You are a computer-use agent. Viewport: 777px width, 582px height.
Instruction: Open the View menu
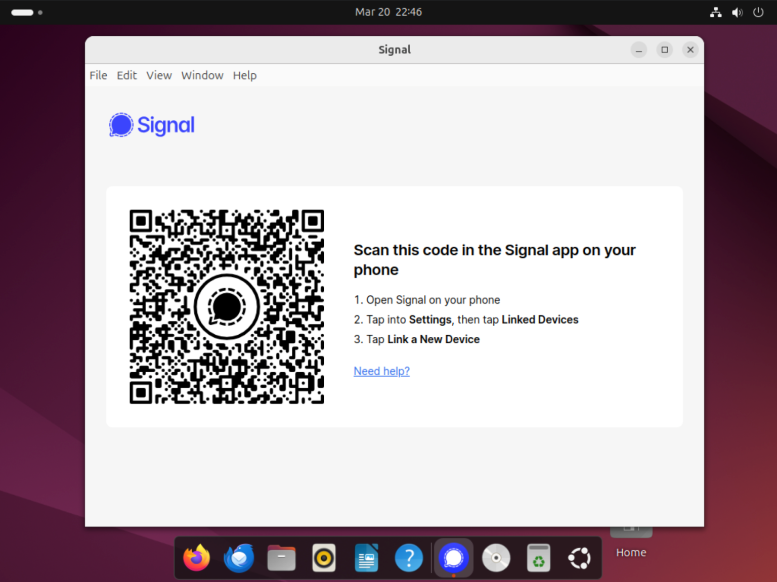(x=159, y=75)
